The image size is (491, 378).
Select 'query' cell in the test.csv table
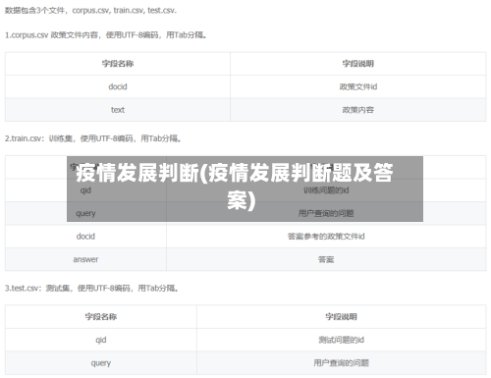pos(101,363)
